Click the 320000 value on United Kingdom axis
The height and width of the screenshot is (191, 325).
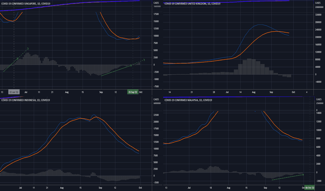pyautogui.click(x=318, y=15)
